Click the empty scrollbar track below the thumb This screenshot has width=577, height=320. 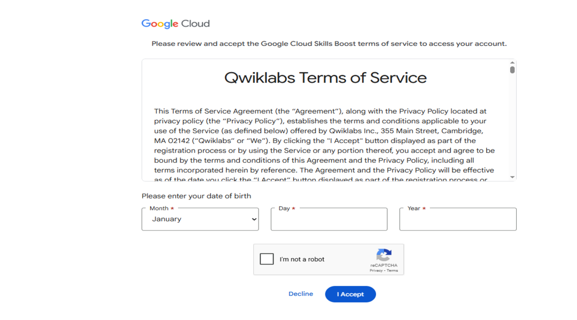(512, 125)
